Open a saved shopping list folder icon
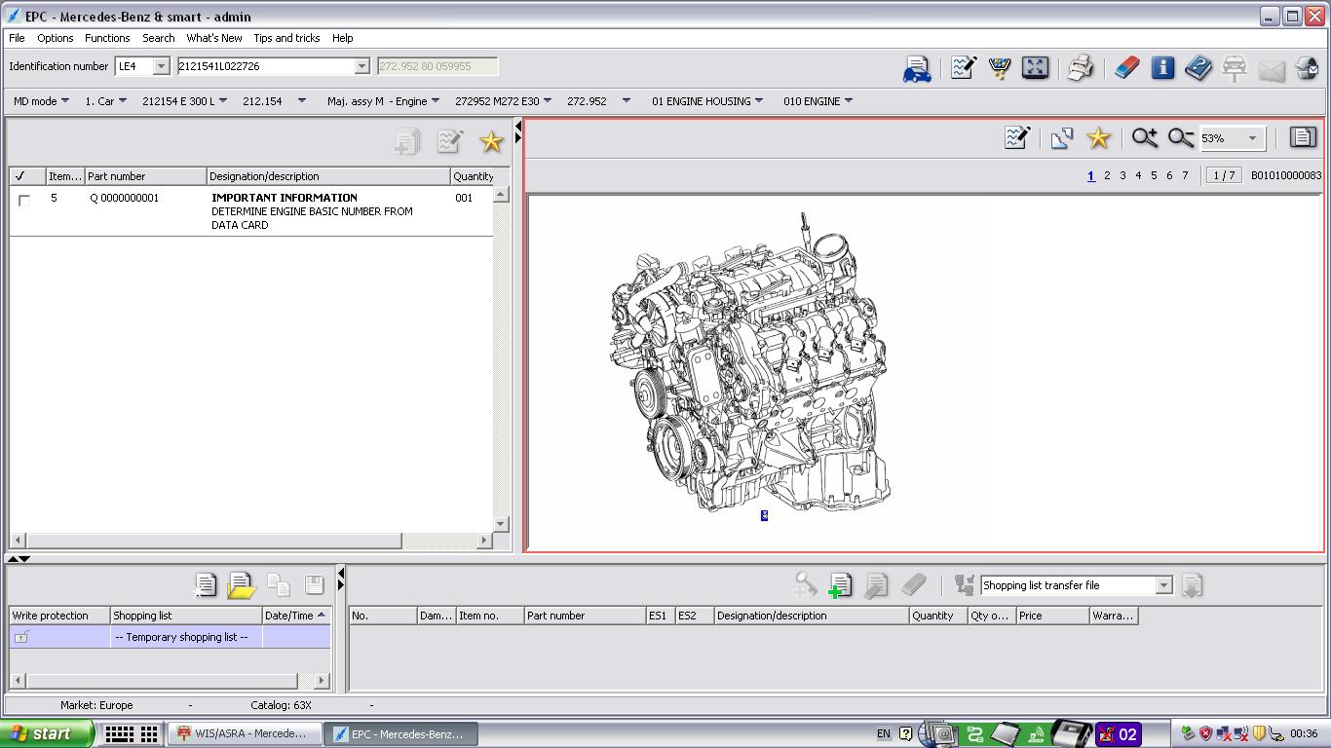The image size is (1331, 748). click(x=241, y=584)
